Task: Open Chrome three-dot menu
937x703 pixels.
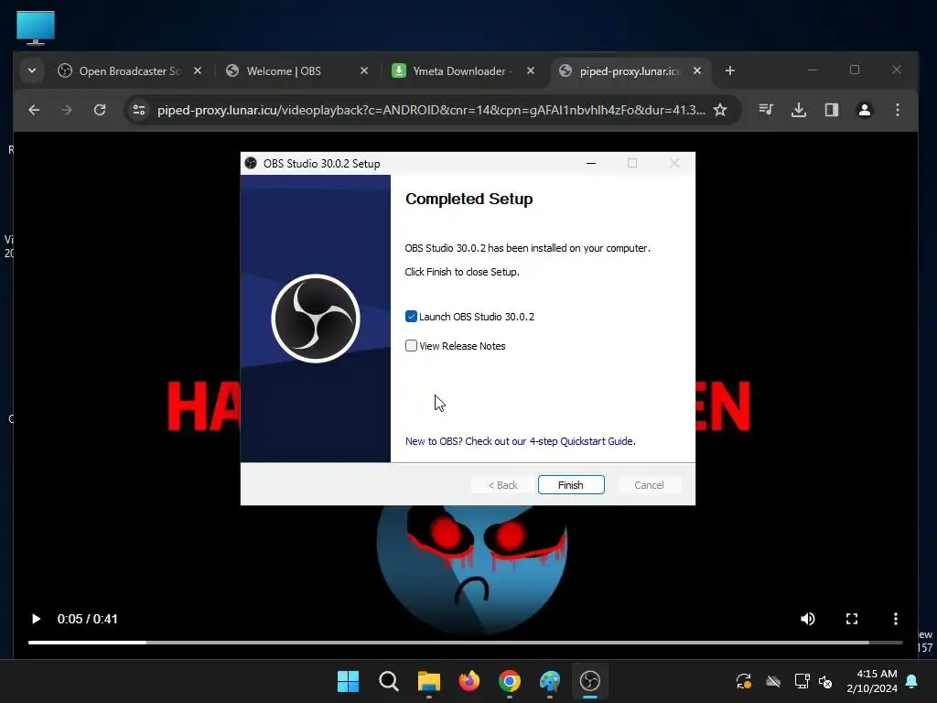Action: [x=897, y=110]
